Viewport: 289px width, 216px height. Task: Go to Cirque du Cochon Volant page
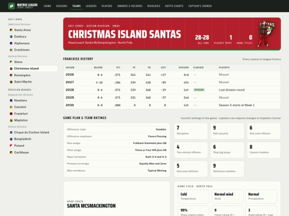pyautogui.click(x=33, y=132)
